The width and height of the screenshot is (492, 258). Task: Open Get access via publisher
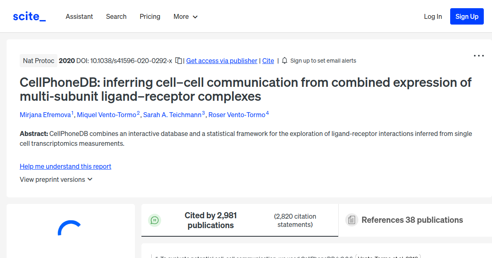[x=221, y=61]
